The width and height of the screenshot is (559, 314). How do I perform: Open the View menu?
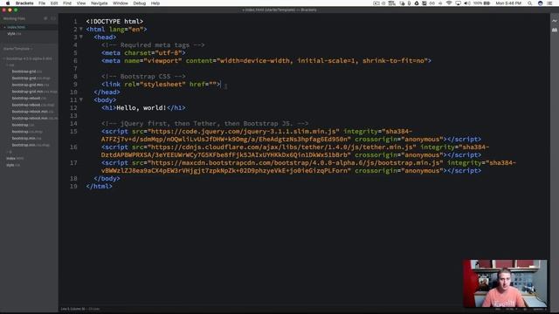[x=81, y=3]
